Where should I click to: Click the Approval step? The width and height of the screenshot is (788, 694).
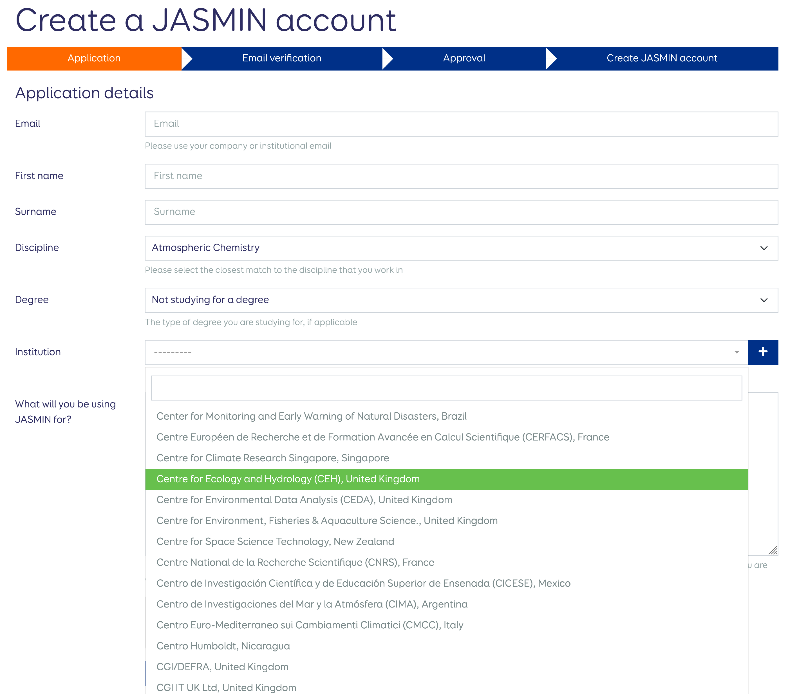pyautogui.click(x=464, y=58)
